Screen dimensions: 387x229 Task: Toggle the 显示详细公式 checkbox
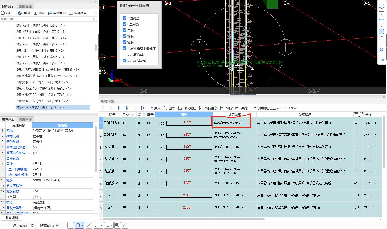125,60
